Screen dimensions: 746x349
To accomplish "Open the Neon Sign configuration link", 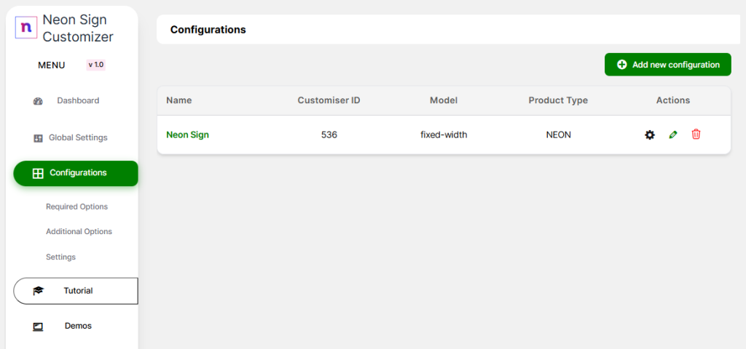I will [x=187, y=135].
